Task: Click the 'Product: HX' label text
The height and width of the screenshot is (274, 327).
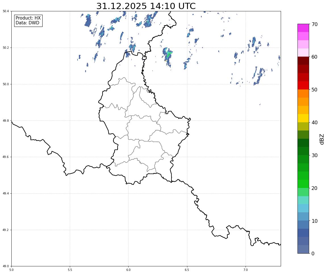Action: 28,18
